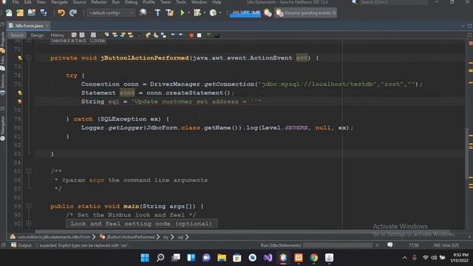Toggle Highlight Search in editor toolbar
473x266 pixels.
pyautogui.click(x=130, y=35)
